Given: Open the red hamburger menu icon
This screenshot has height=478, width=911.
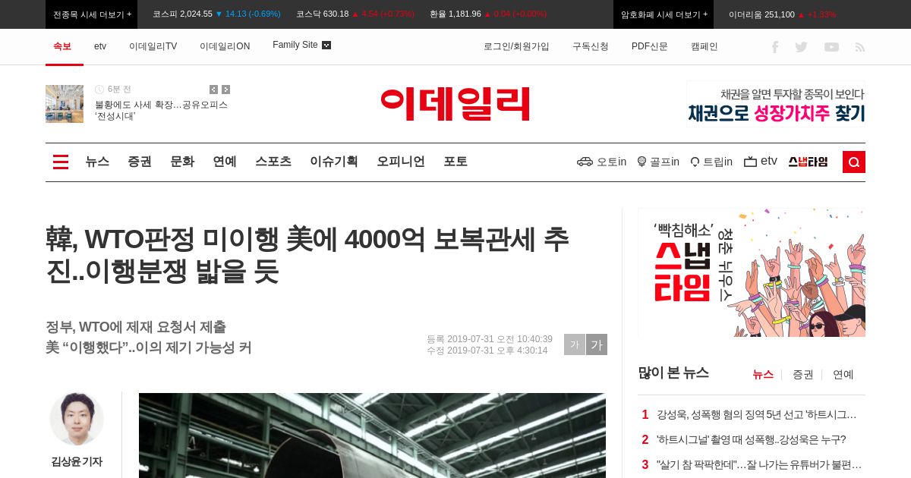Looking at the screenshot, I should click(61, 162).
